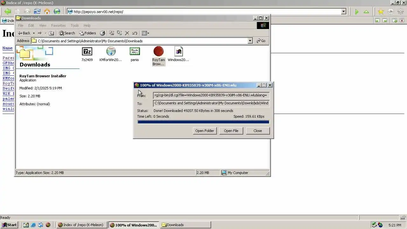This screenshot has height=229, width=407.
Task: Click the Outlook Express quick launch icon
Action: pyautogui.click(x=41, y=225)
